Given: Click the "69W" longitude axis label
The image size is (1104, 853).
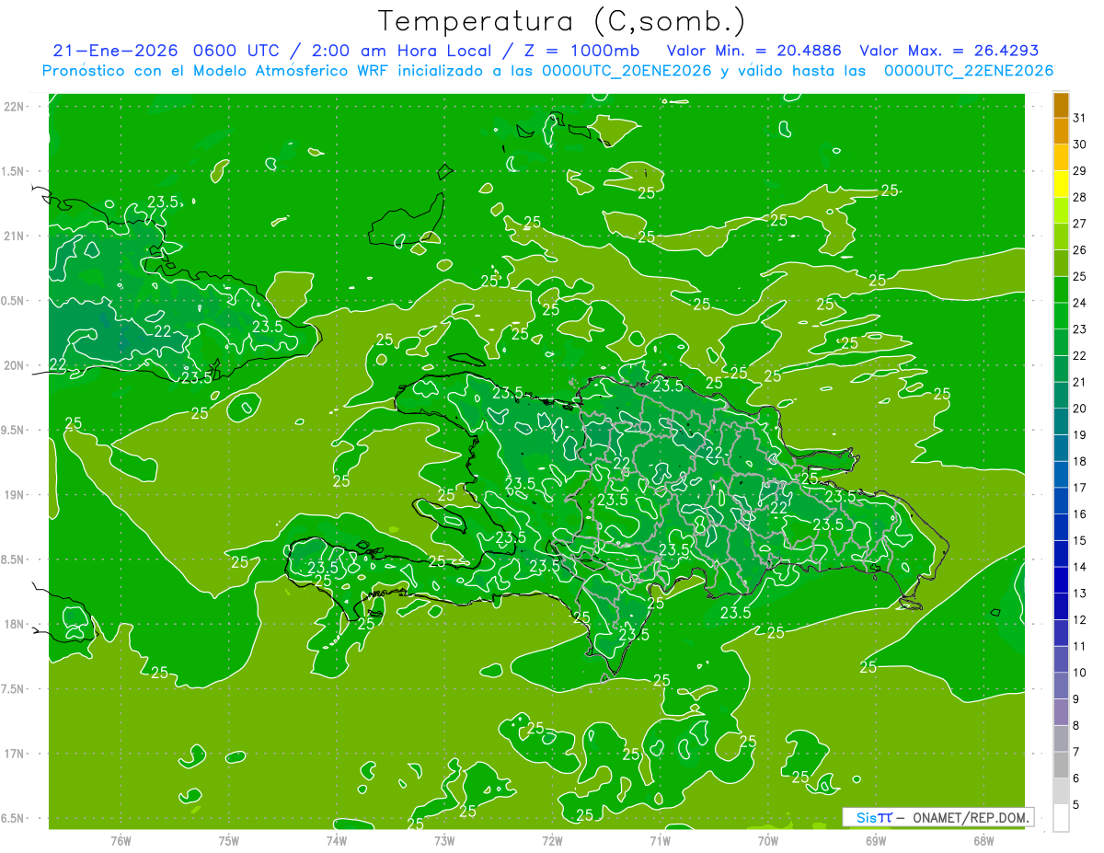Looking at the screenshot, I should click(x=876, y=841).
